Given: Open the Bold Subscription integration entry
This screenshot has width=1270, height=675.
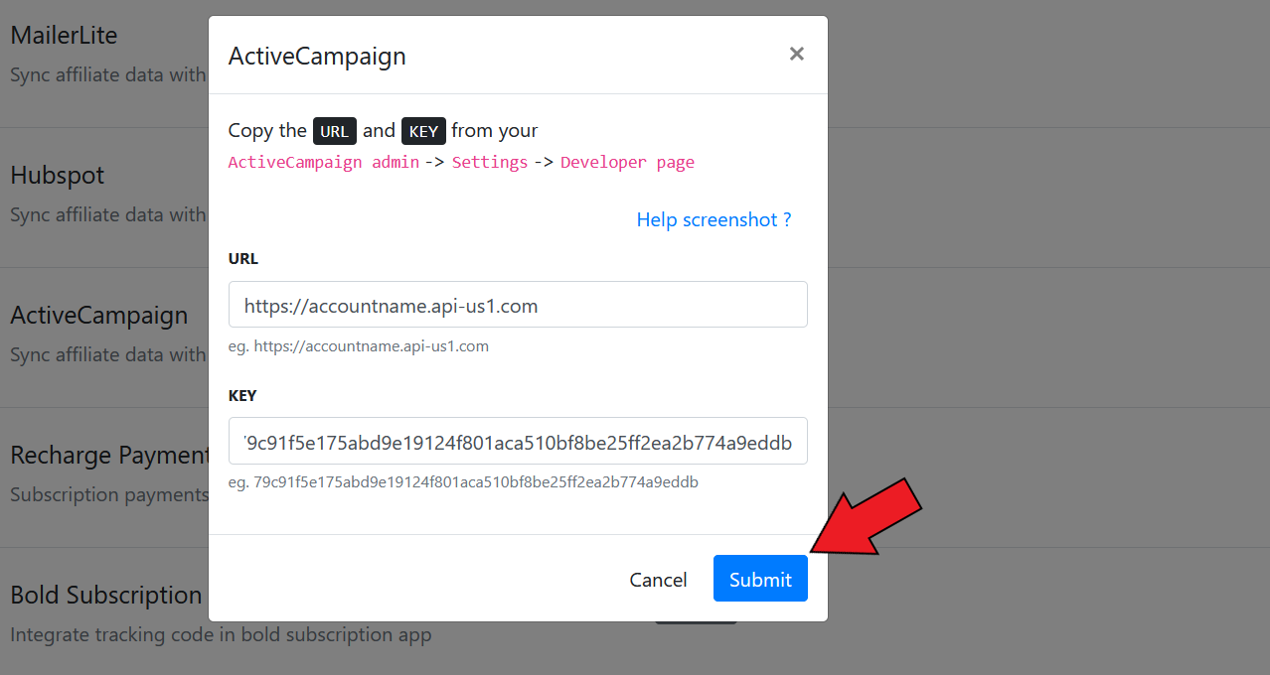Looking at the screenshot, I should point(106,595).
